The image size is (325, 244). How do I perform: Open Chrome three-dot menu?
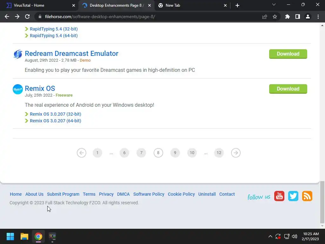[318, 17]
